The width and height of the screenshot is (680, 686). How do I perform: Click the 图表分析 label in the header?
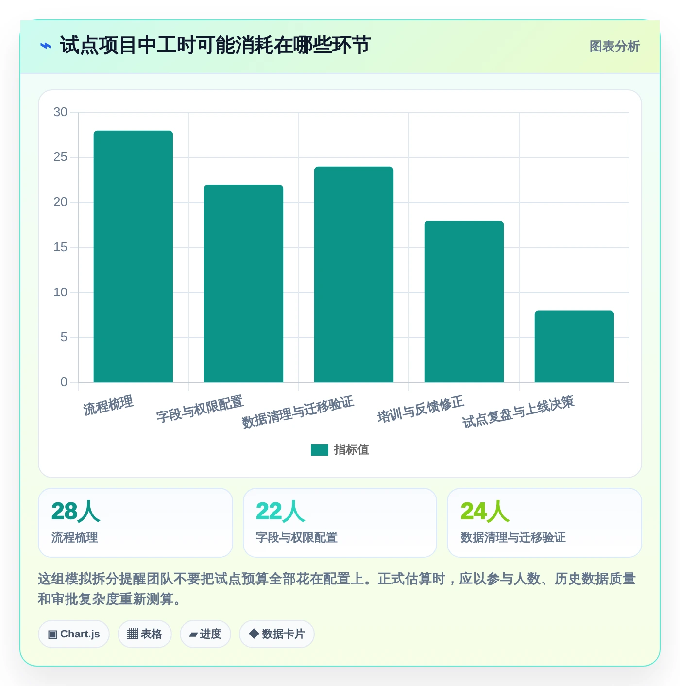(x=614, y=47)
